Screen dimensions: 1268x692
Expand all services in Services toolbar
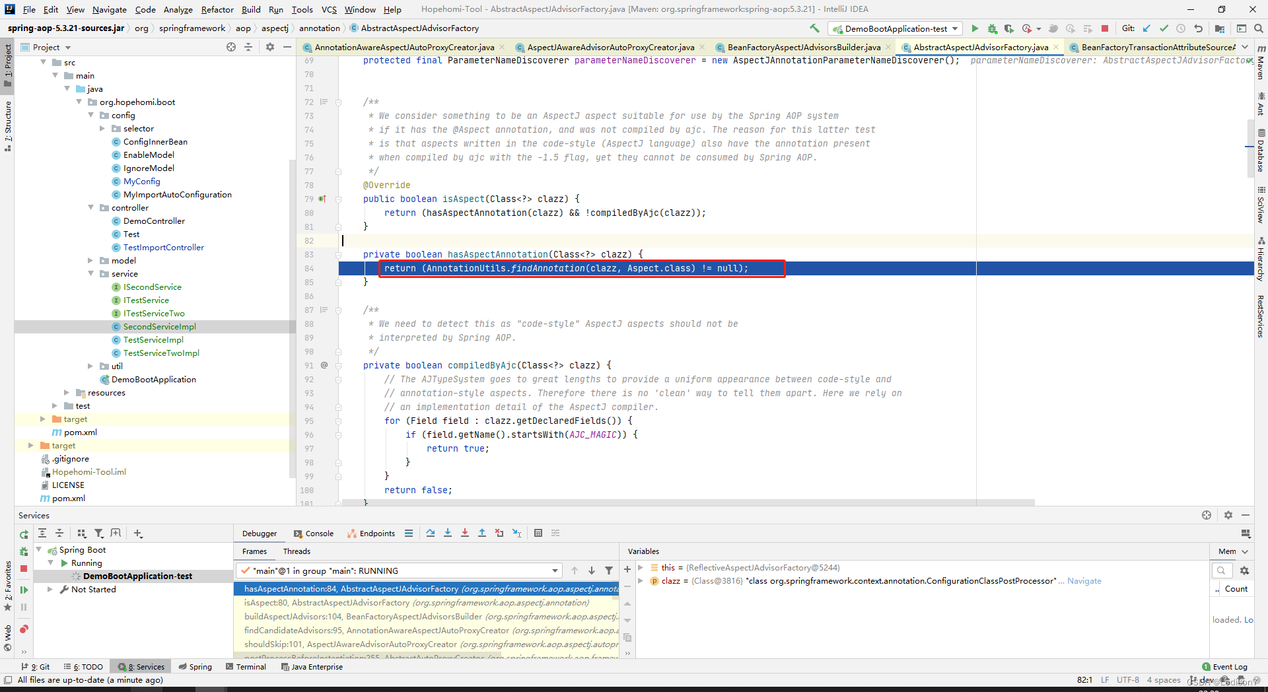coord(42,533)
